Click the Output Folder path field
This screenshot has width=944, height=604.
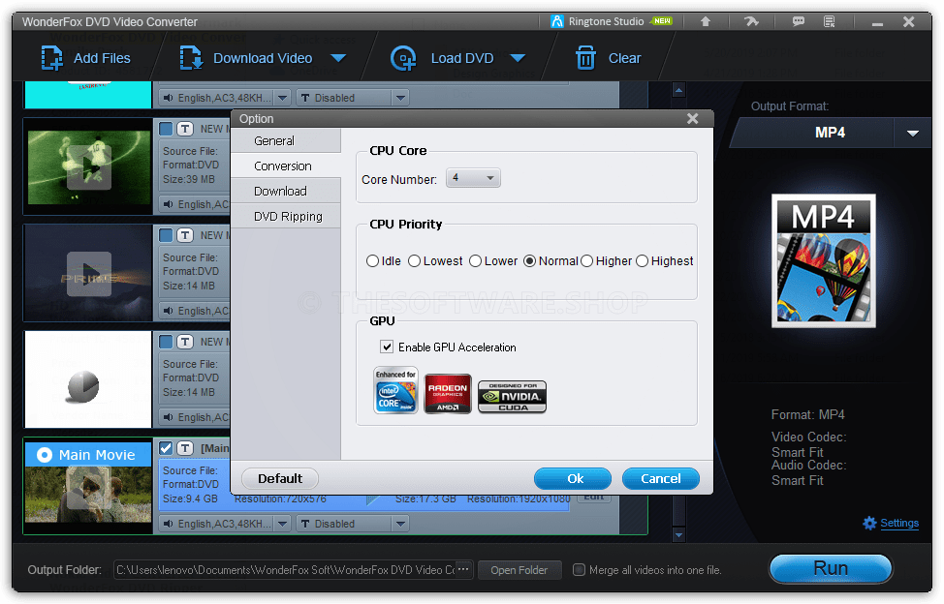[285, 569]
